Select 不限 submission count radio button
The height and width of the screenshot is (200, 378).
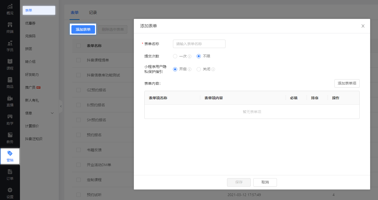point(199,56)
